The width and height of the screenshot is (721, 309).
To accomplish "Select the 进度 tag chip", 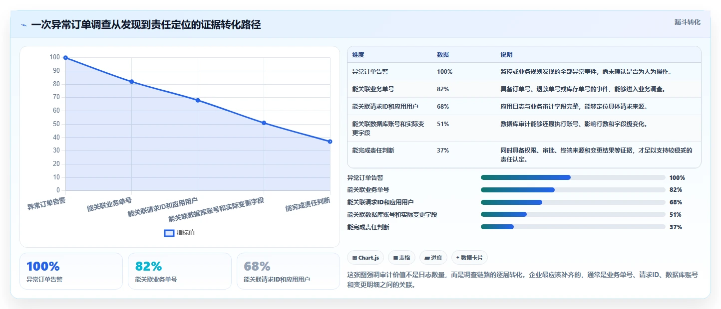I will click(x=433, y=258).
